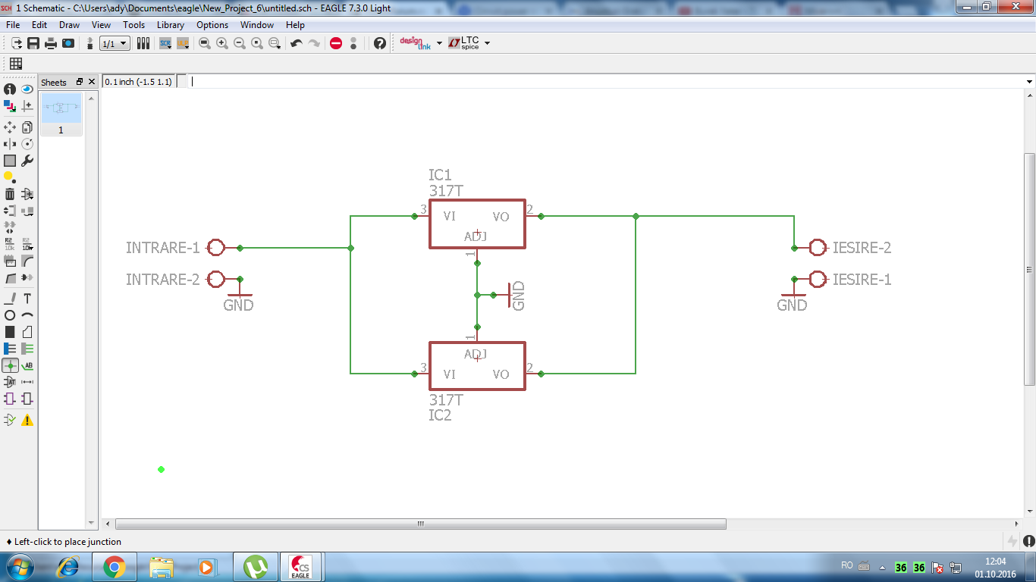The image size is (1036, 582).
Task: Expand the command line history dropdown
Action: [1029, 82]
